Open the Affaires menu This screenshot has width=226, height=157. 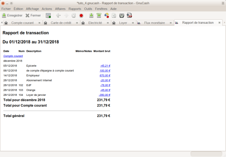click(x=60, y=8)
